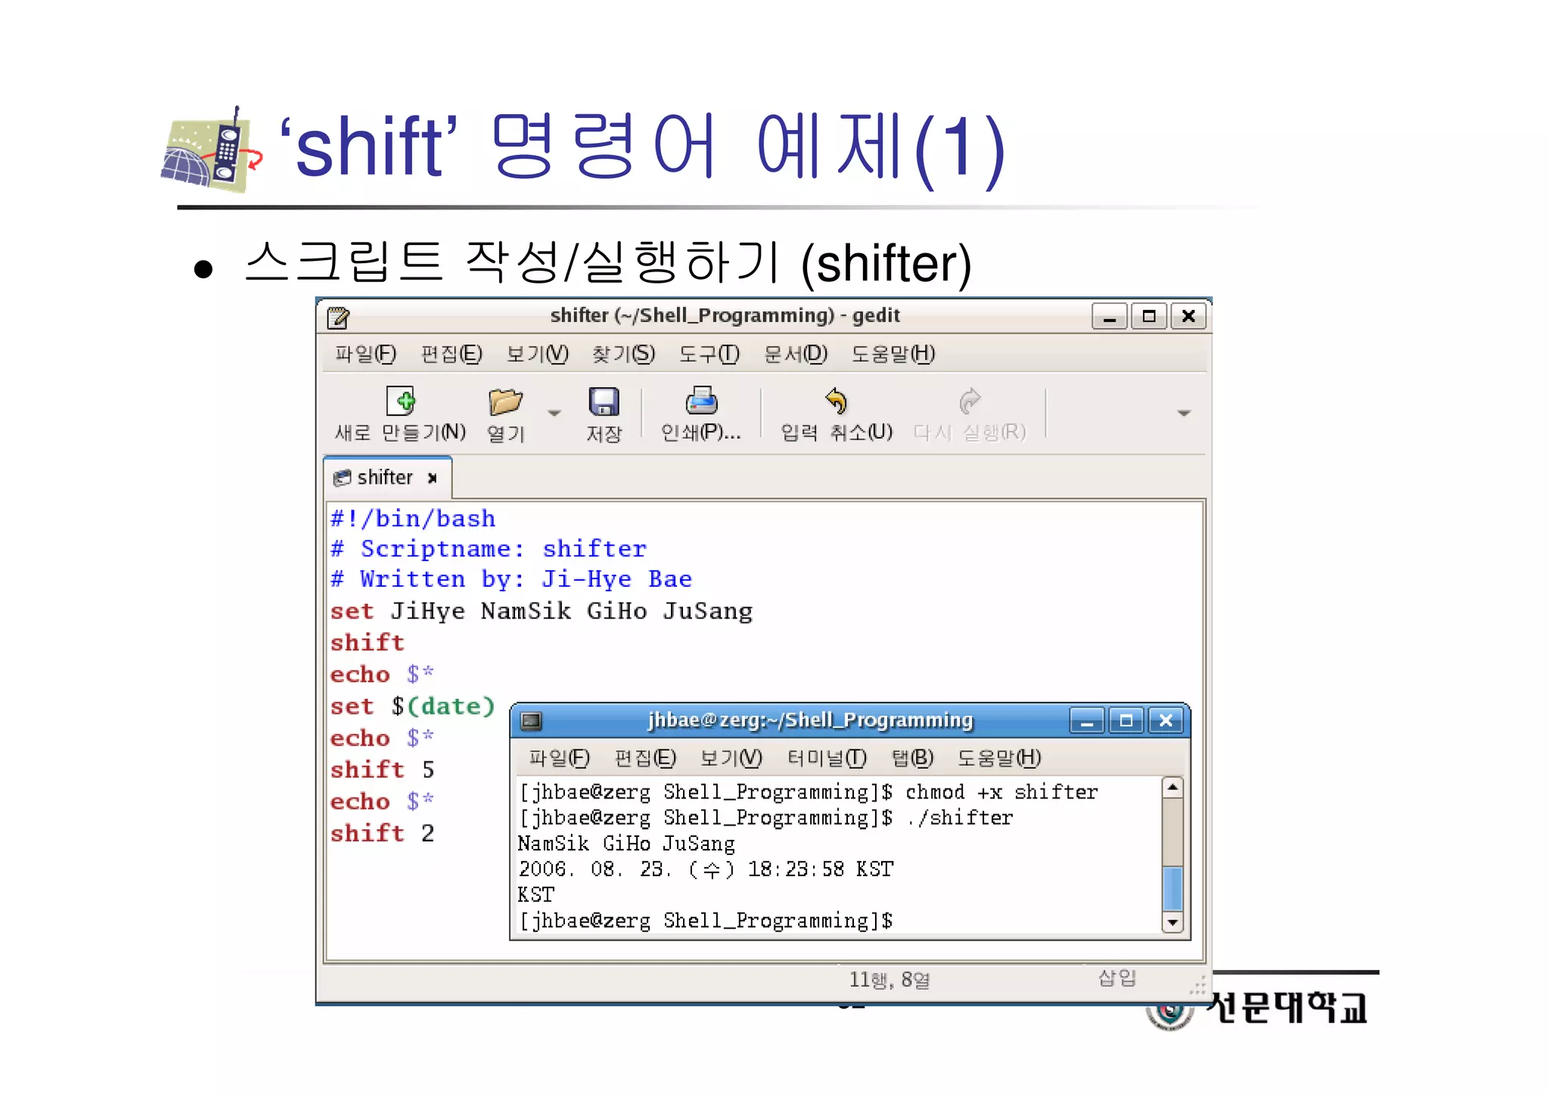The image size is (1549, 1094).
Task: Open terminal 탭(B) menu
Action: [x=912, y=758]
